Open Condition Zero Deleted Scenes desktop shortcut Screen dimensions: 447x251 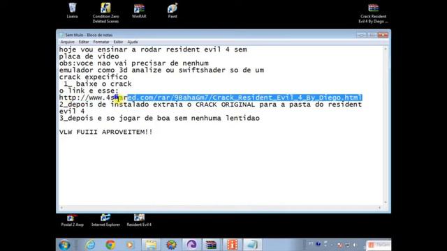(x=105, y=13)
